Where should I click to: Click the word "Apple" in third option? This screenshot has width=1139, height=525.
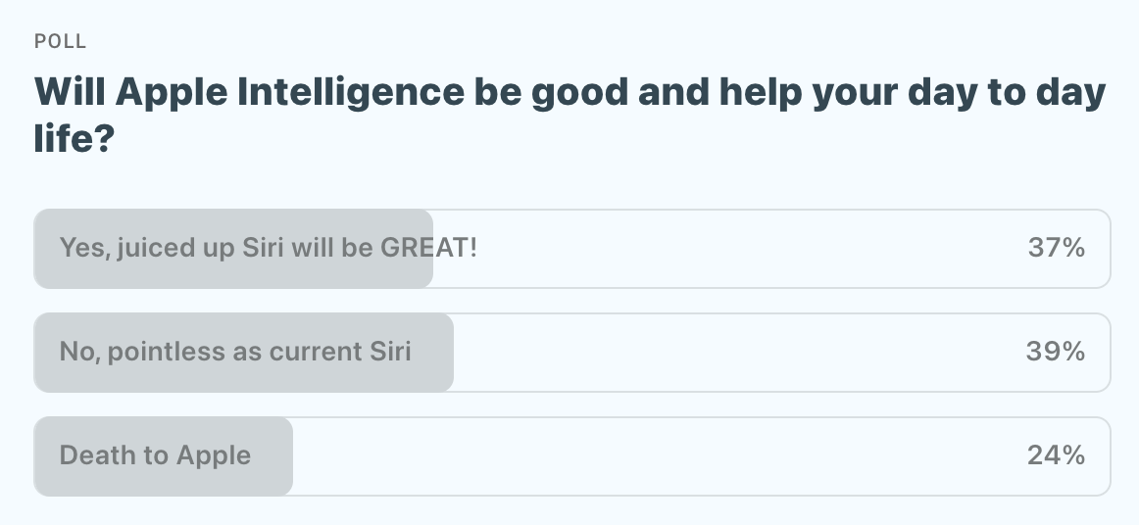click(x=214, y=456)
